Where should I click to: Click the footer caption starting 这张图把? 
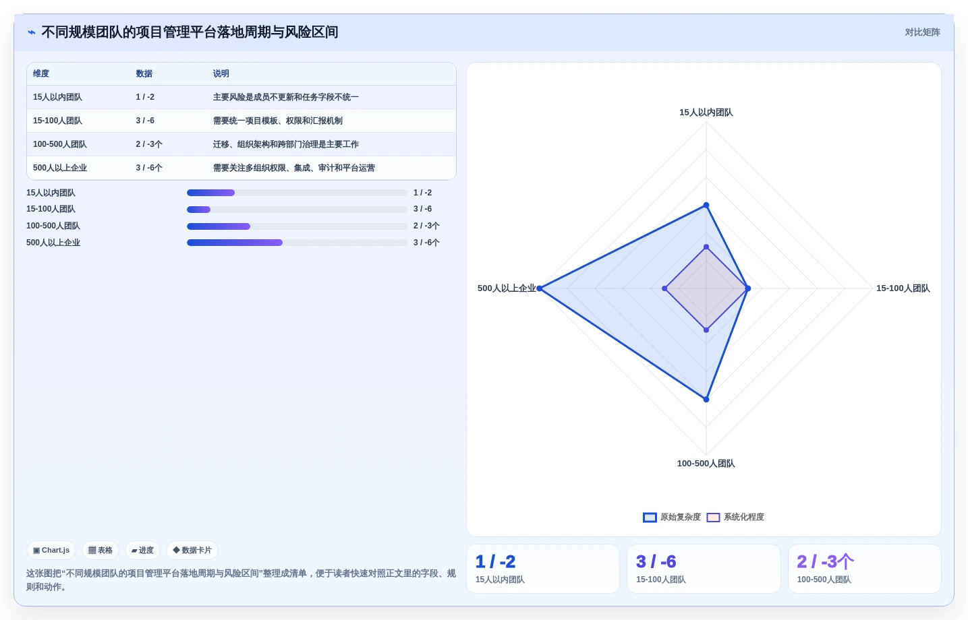(241, 580)
